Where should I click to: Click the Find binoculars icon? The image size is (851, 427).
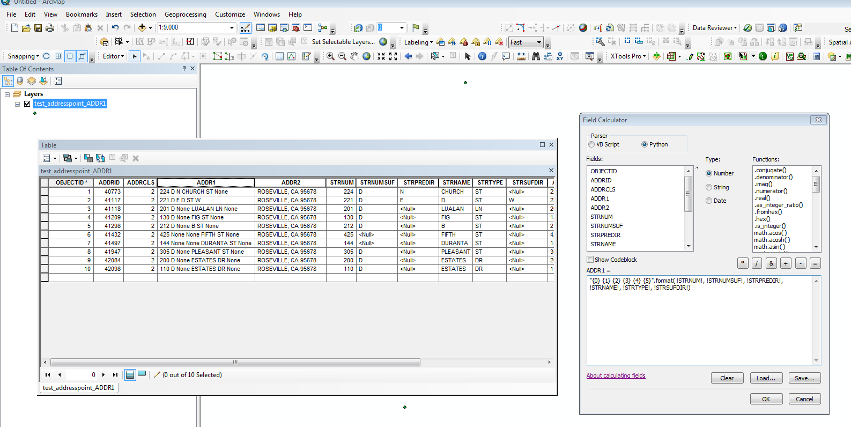(x=536, y=56)
